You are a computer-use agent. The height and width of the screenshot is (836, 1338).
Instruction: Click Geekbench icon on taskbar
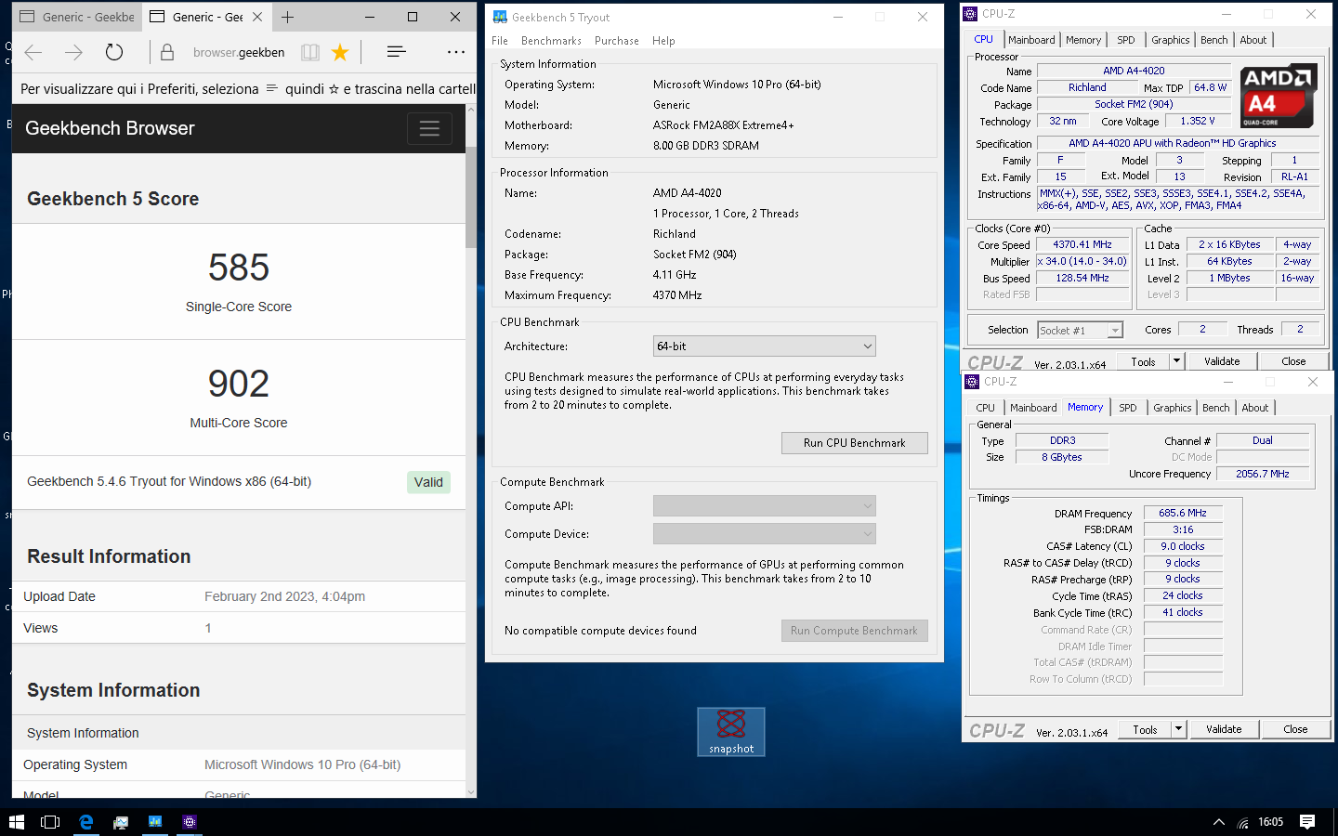[x=155, y=822]
